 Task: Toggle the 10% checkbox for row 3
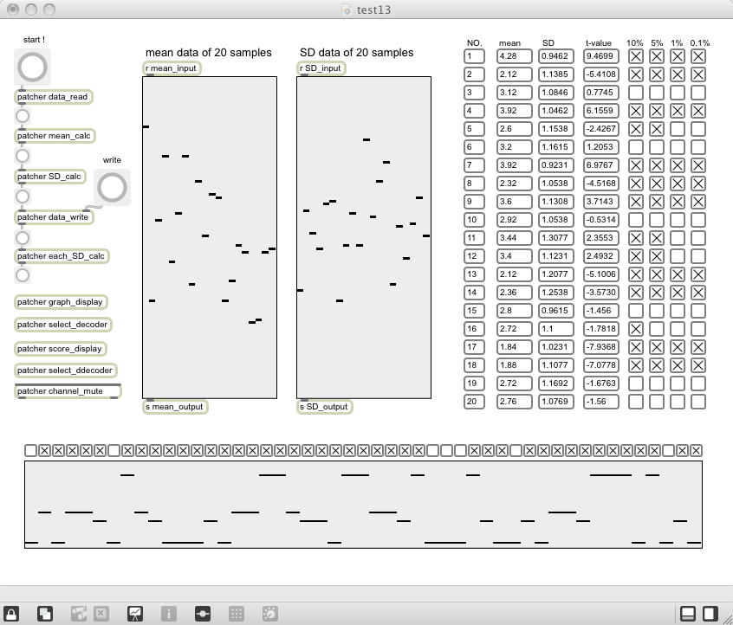(x=635, y=93)
